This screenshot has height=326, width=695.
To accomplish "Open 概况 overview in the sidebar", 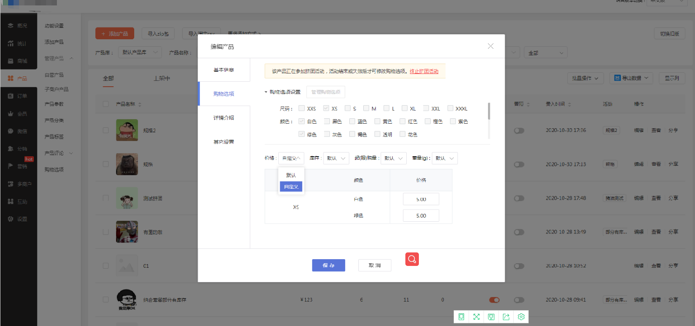I will pos(18,26).
